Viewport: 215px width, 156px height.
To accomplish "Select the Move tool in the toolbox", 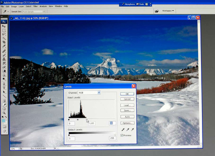I will (4, 26).
